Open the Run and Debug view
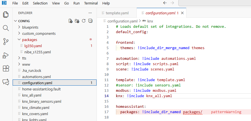The height and width of the screenshot is (121, 251). (x=6, y=55)
